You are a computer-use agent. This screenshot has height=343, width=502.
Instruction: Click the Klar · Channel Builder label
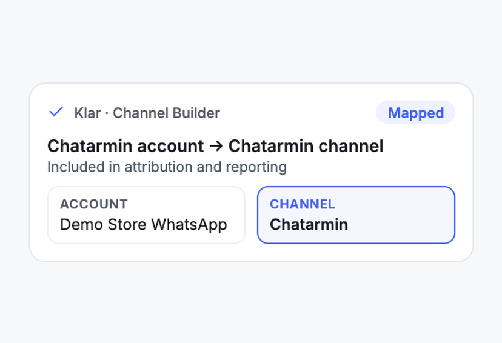pyautogui.click(x=147, y=113)
